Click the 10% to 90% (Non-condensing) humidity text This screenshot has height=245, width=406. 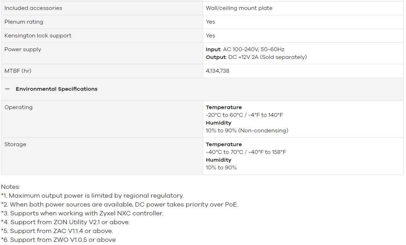[247, 130]
